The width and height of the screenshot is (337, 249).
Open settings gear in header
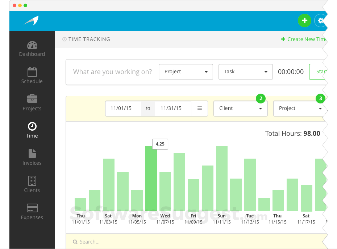click(320, 21)
